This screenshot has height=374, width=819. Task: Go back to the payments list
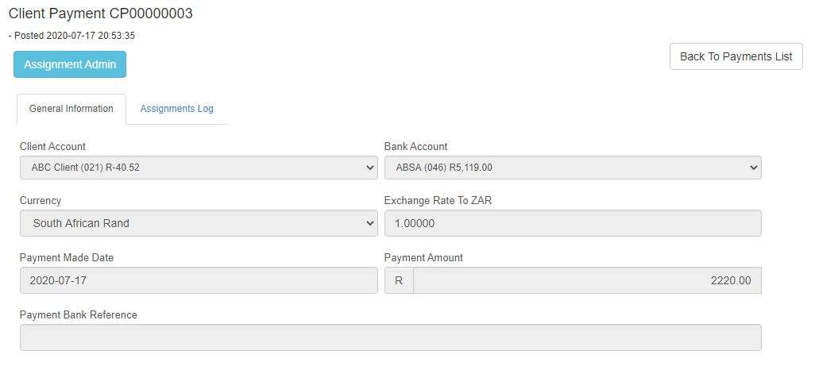coord(736,56)
